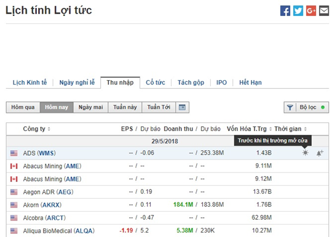
Task: Open the Cổ tức tab
Action: [x=156, y=82]
